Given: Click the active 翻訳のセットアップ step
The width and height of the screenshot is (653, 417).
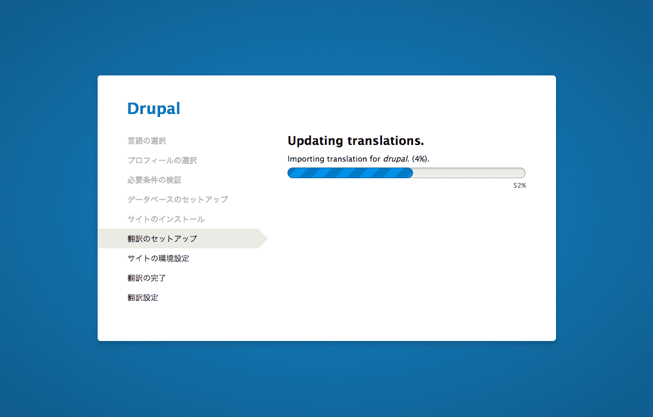Looking at the screenshot, I should pyautogui.click(x=183, y=239).
